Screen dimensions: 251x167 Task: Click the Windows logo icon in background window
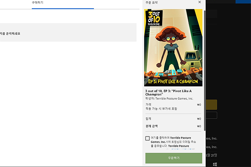coord(215,164)
